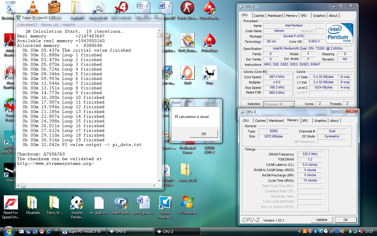Open the About...(A) menu in Super PI
This screenshot has width=377, height=236.
coord(49,25)
